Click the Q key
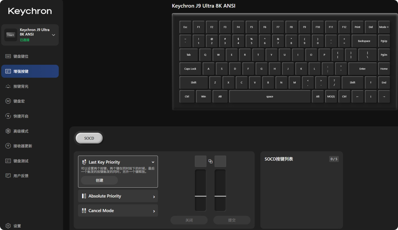 (x=205, y=55)
